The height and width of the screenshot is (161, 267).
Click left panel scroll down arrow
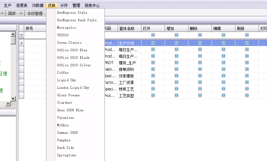click(x=13, y=98)
